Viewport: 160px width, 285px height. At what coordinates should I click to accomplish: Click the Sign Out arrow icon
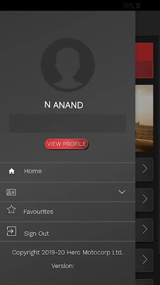click(12, 231)
